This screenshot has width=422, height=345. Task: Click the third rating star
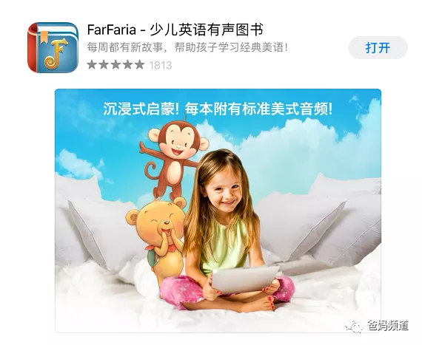(x=115, y=65)
